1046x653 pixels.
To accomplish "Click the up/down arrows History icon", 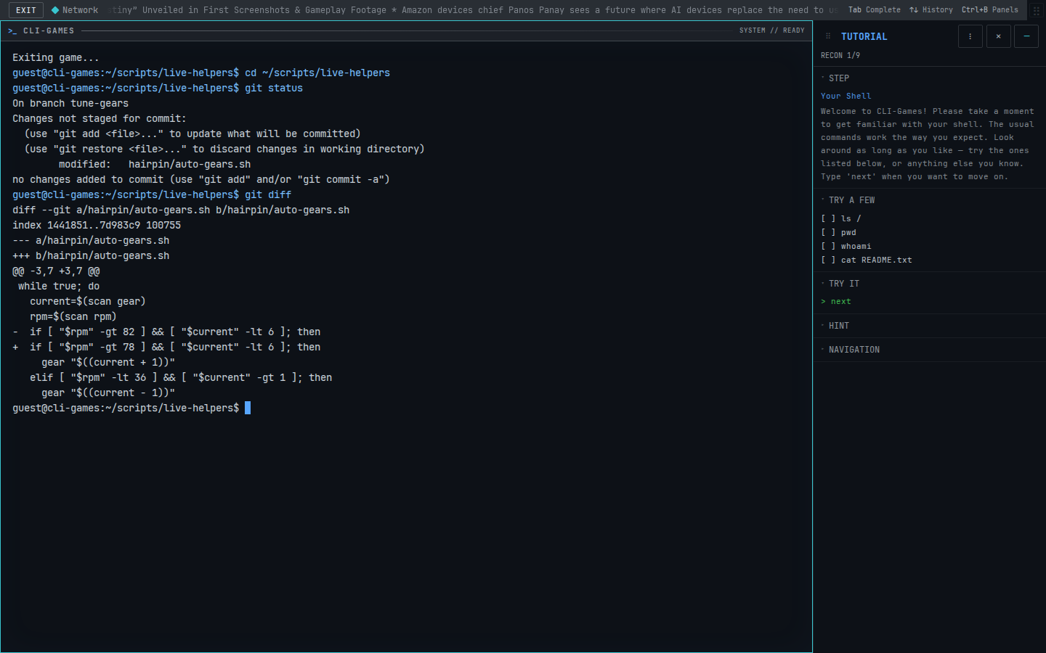I will click(914, 10).
